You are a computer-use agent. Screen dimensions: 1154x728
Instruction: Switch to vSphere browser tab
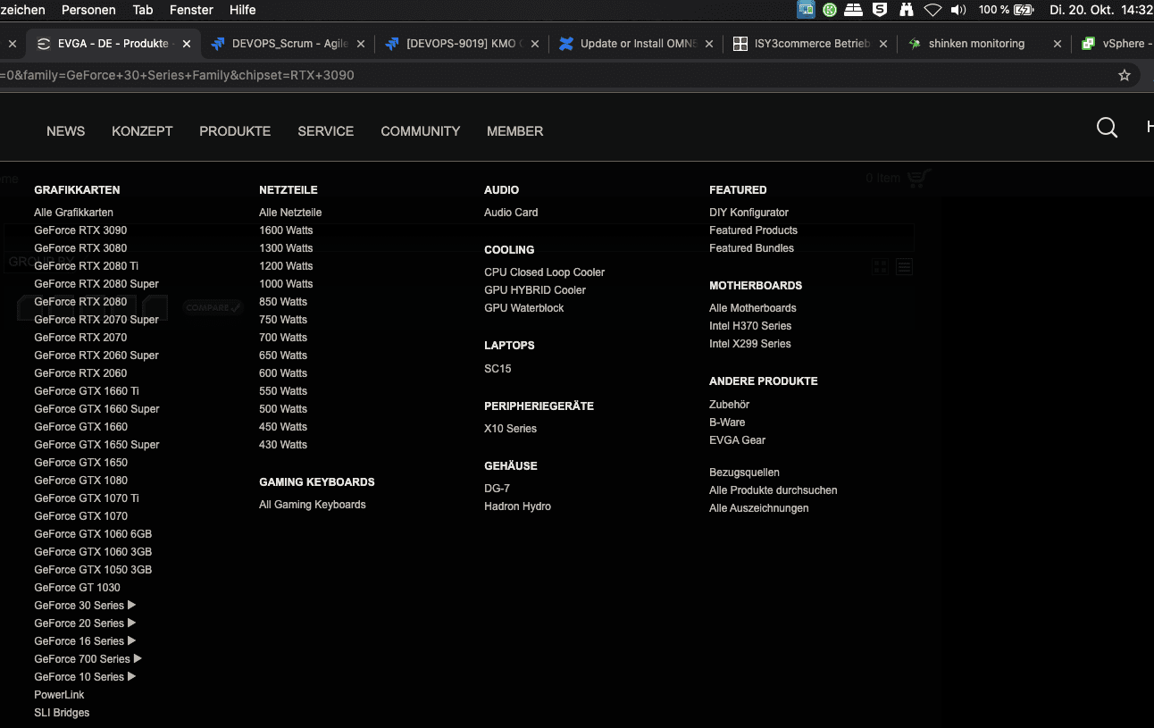1115,44
